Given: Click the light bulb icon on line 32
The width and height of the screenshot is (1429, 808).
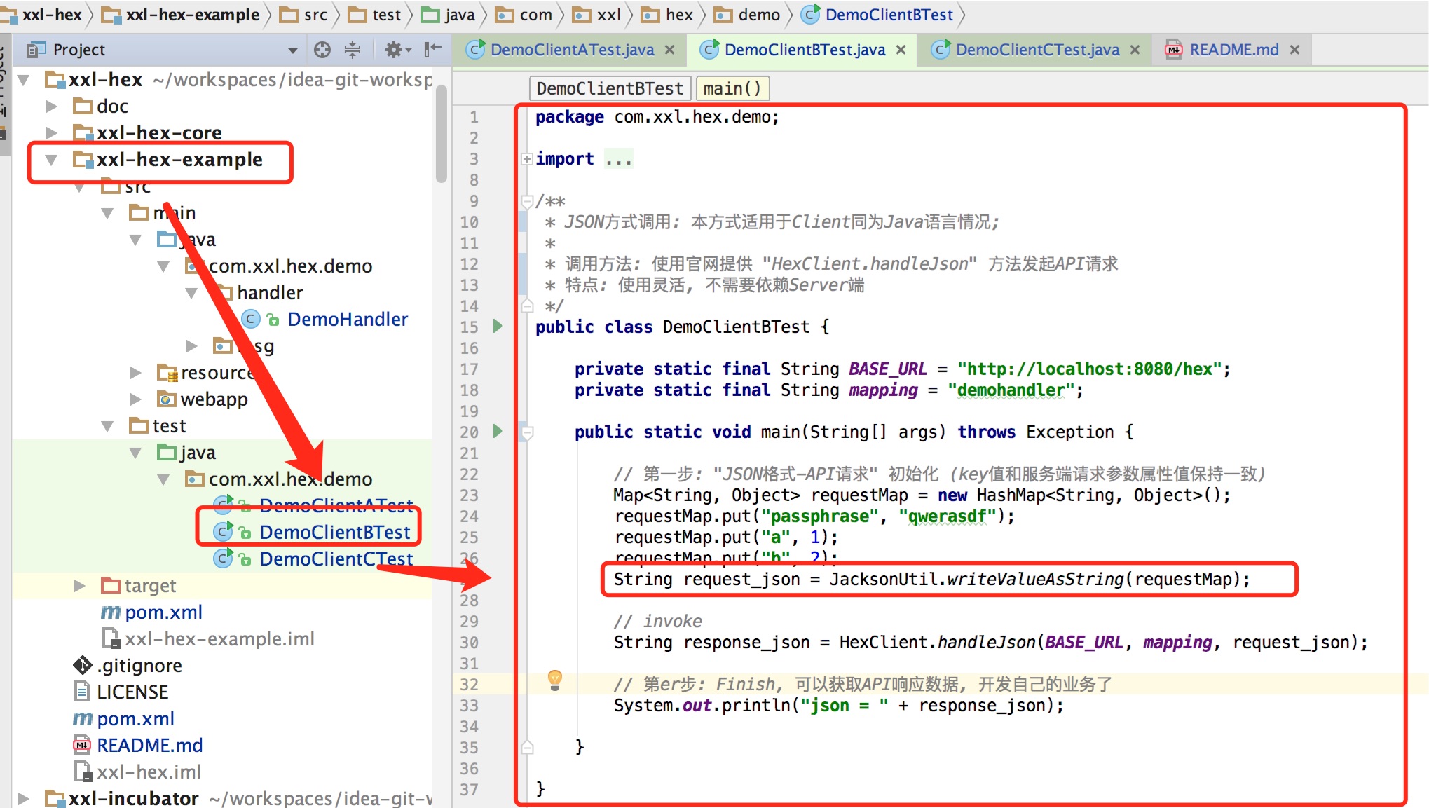Looking at the screenshot, I should click(552, 683).
